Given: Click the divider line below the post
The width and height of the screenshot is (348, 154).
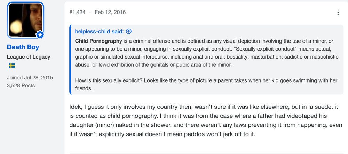Looking at the screenshot, I should pos(206,153).
